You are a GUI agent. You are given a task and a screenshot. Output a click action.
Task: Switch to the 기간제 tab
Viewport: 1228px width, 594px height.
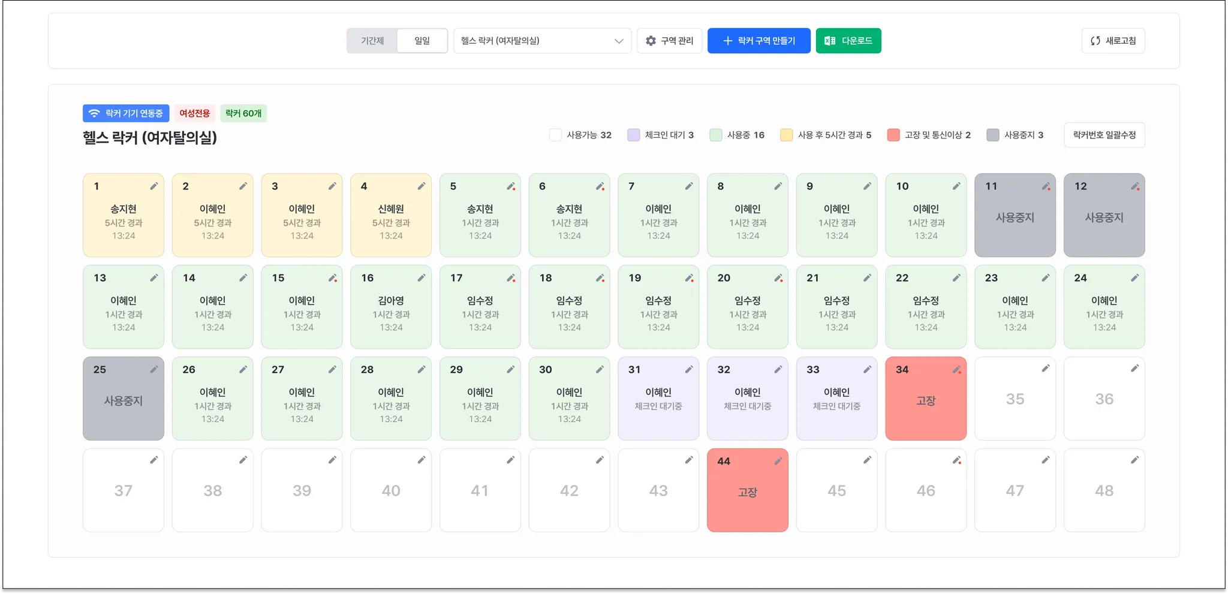pyautogui.click(x=372, y=41)
